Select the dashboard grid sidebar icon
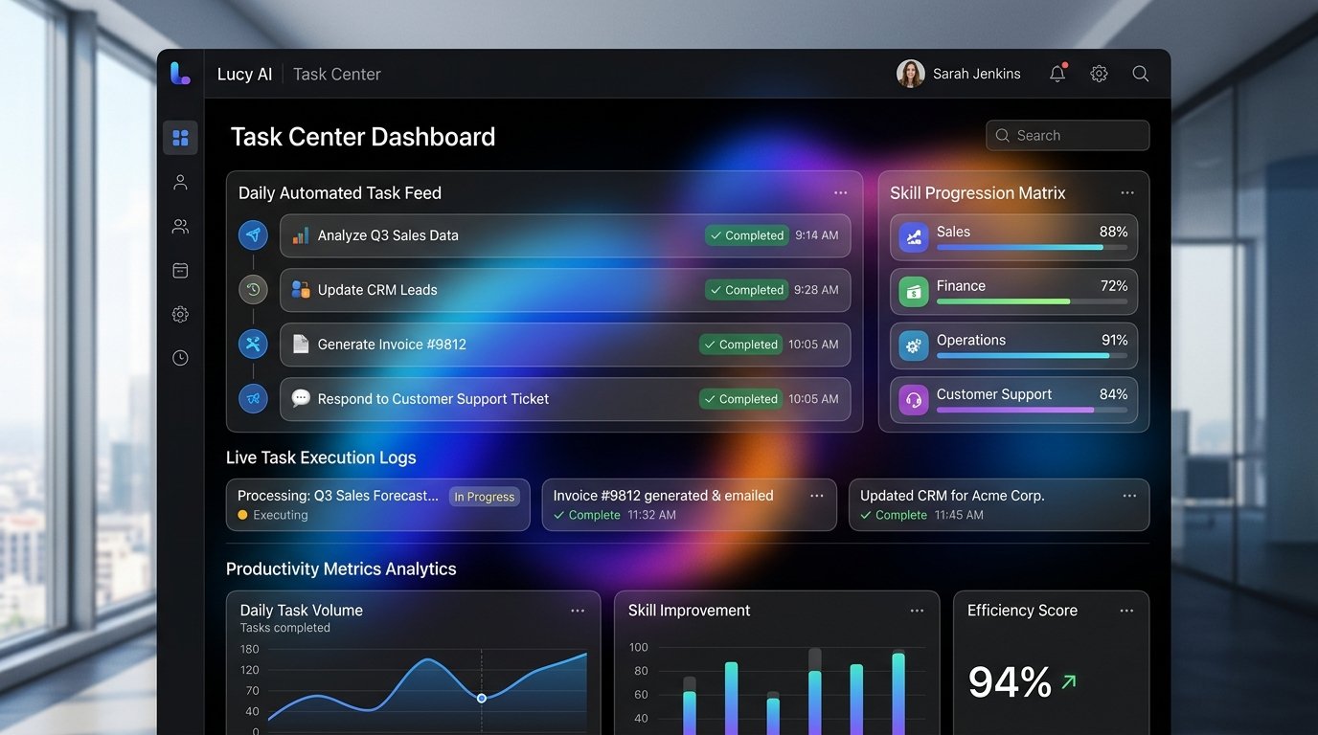 tap(180, 138)
